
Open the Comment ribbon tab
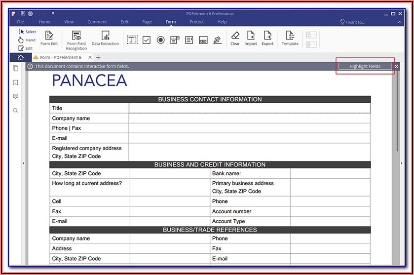tap(97, 22)
